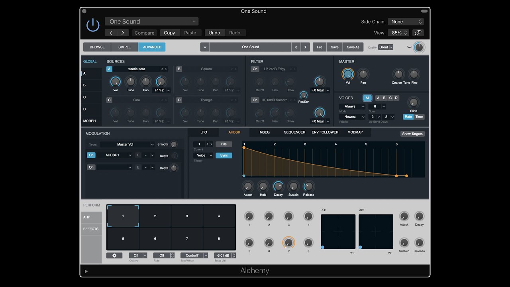Toggle AHDSR1 modulation On button
510x287 pixels.
tap(91, 155)
